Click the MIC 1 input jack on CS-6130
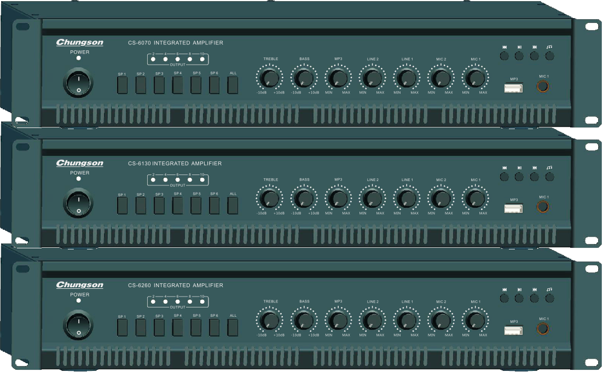 point(543,207)
